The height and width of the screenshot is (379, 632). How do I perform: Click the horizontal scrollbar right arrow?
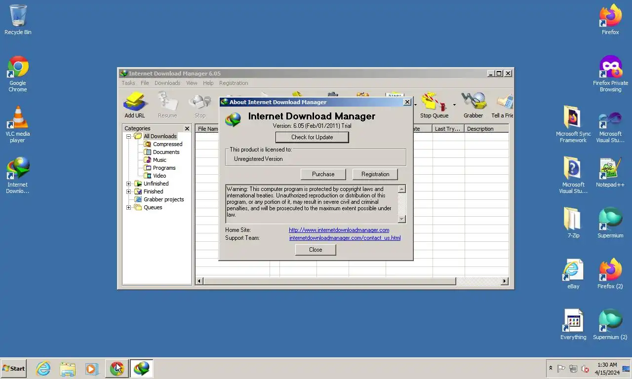point(505,281)
